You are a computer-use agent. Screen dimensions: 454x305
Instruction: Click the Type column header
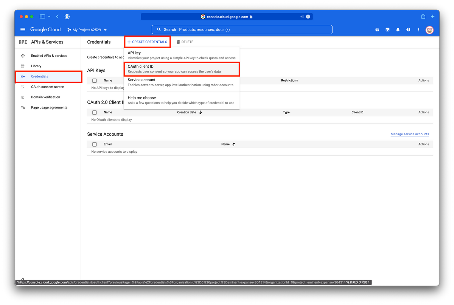click(x=286, y=112)
